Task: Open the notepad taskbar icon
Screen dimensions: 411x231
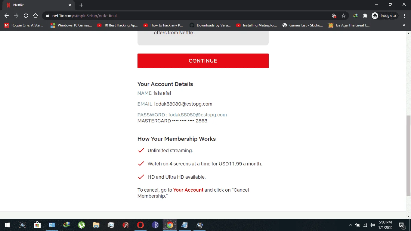Action: click(x=184, y=225)
